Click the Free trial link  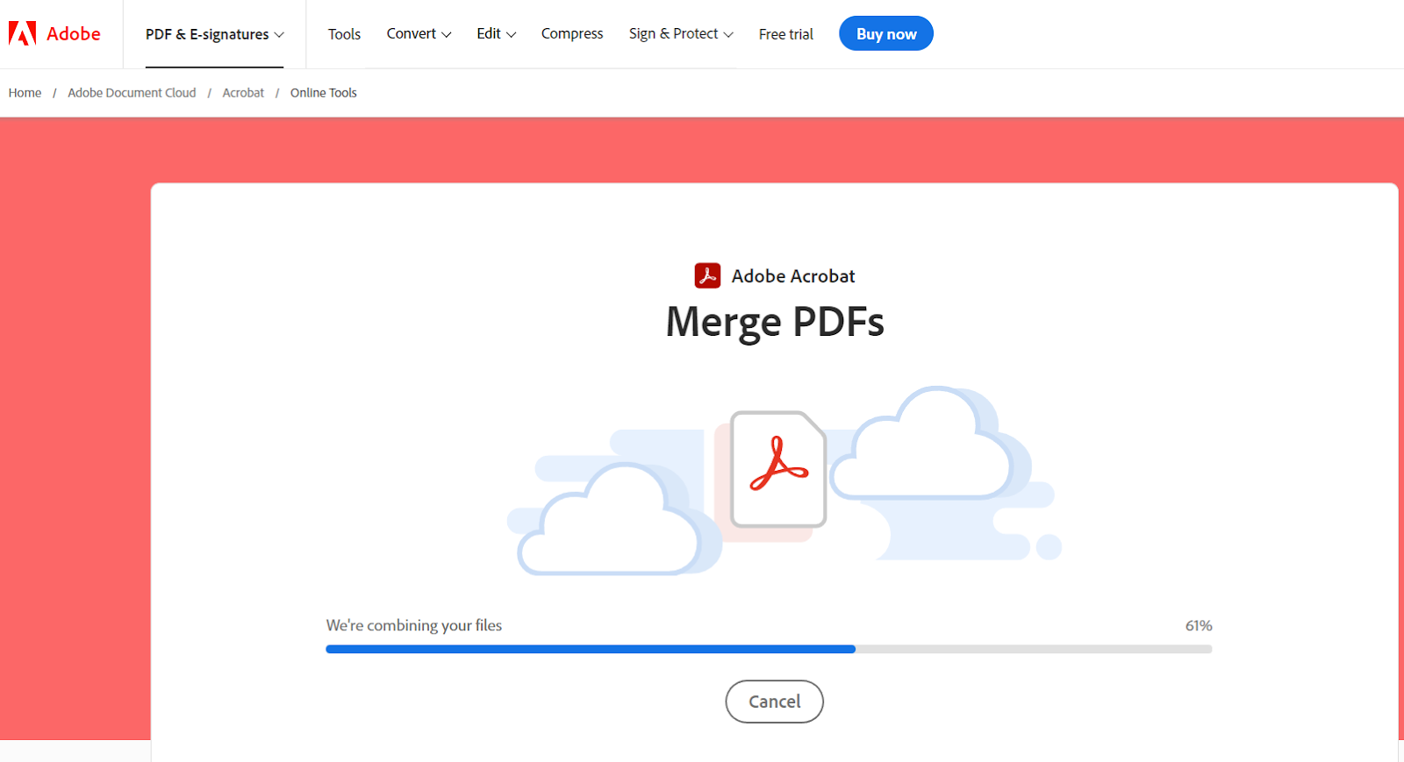pos(786,34)
